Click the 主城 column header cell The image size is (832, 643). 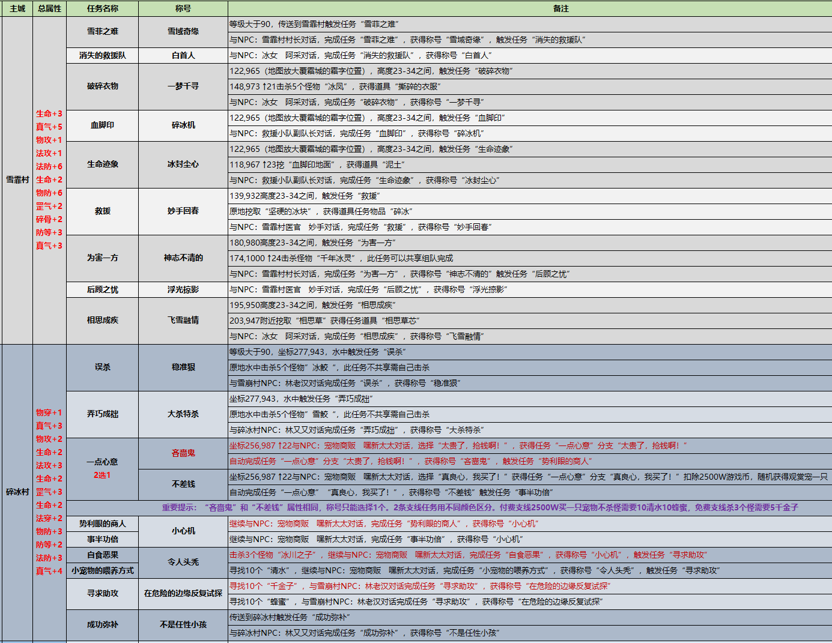pyautogui.click(x=17, y=8)
